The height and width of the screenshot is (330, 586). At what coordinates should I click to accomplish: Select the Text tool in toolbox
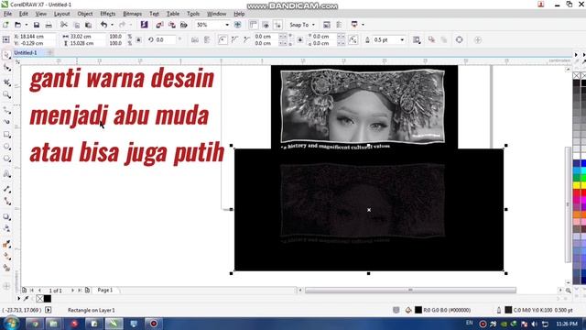point(6,173)
